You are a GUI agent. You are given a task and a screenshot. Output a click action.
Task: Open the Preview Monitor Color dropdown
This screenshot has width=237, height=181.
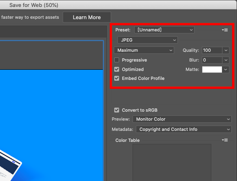(182, 119)
